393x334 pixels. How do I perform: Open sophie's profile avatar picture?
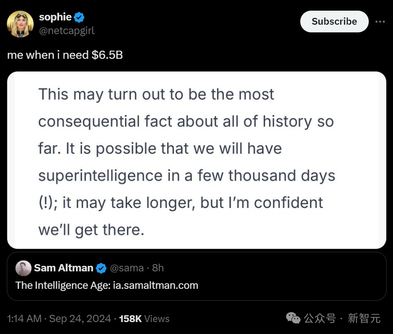coord(20,24)
